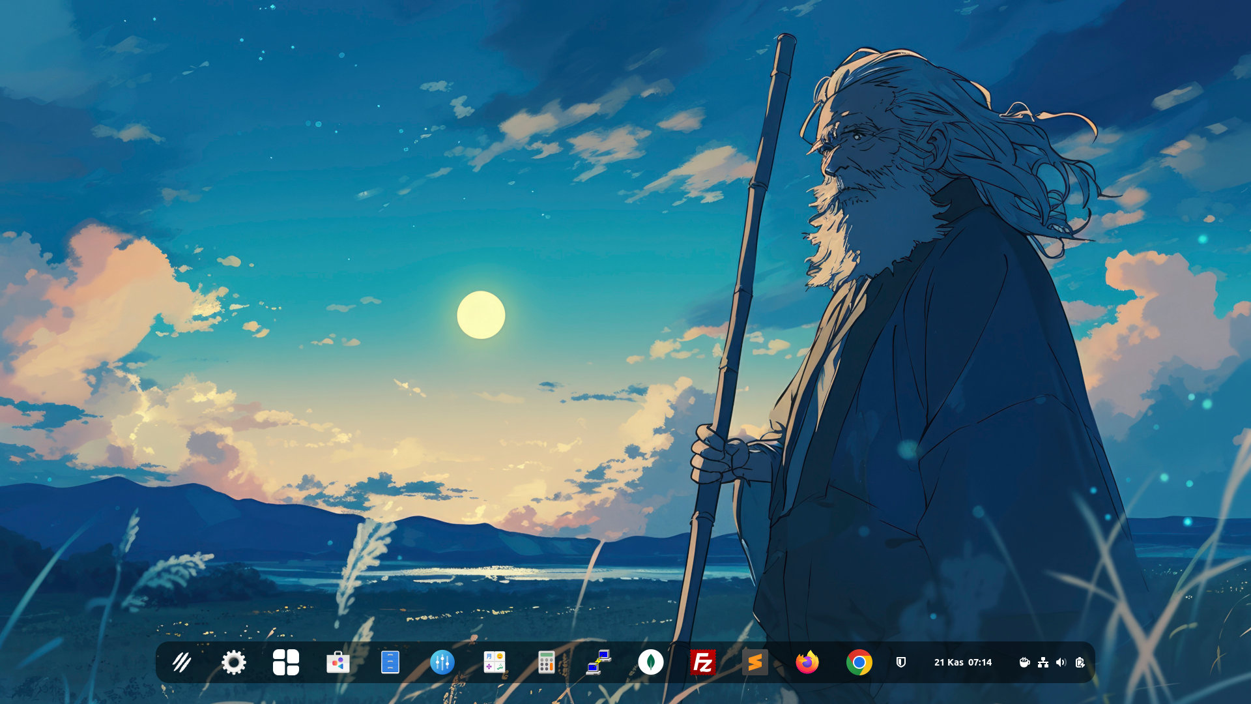
Task: Launch the PuTTY connected computers icon
Action: click(x=599, y=662)
